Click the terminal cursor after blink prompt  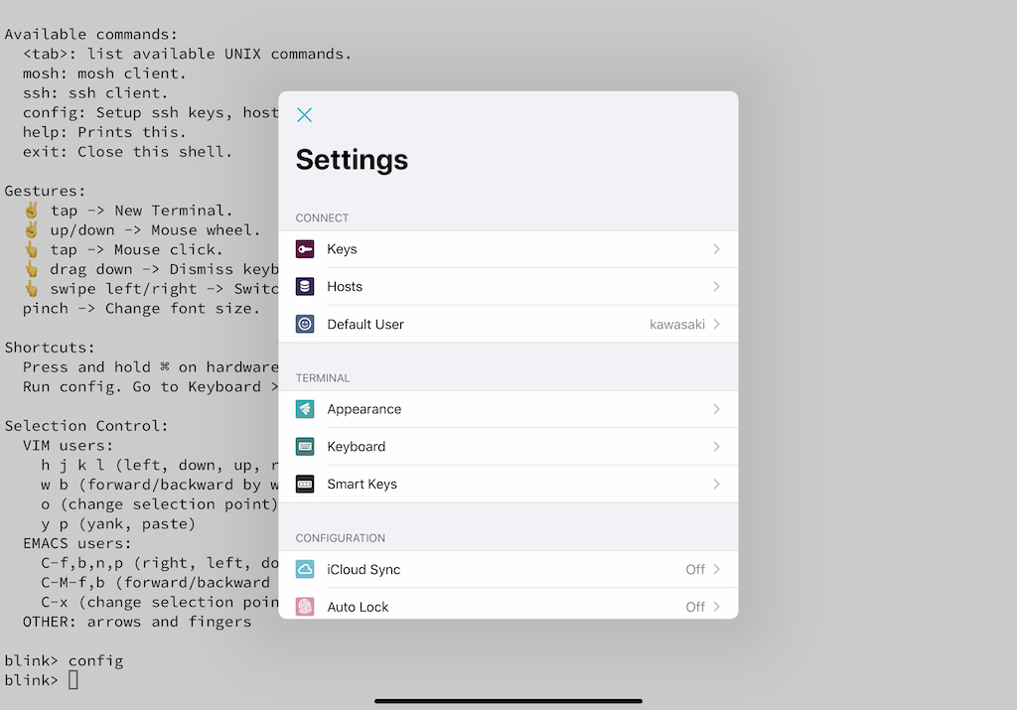pyautogui.click(x=73, y=680)
